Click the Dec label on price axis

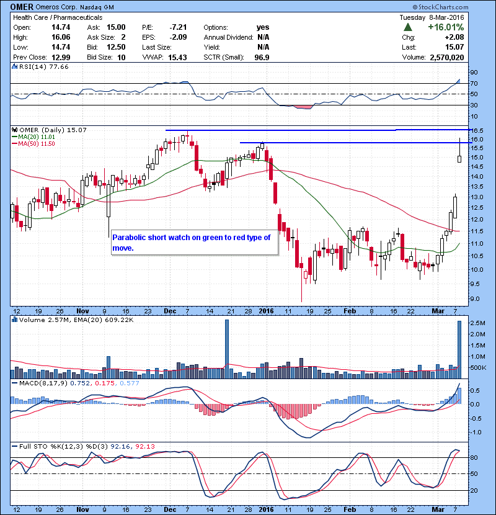pos(170,311)
